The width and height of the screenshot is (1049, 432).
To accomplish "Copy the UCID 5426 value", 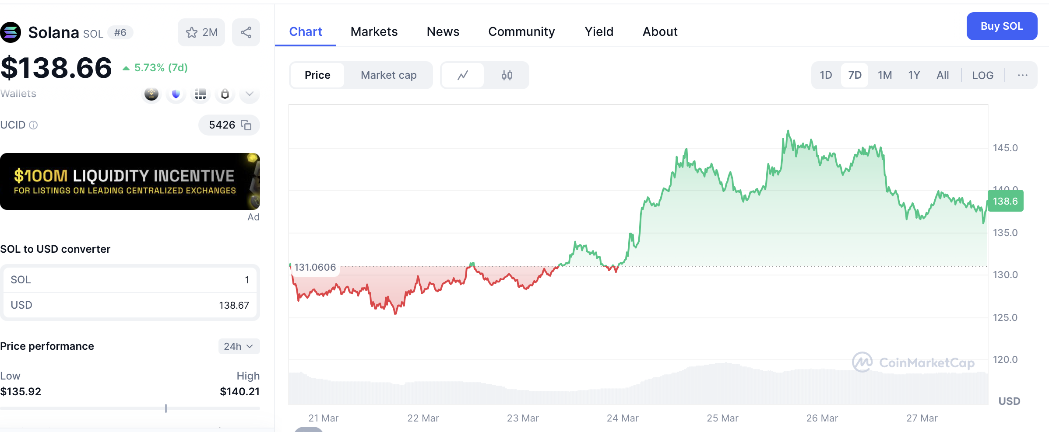I will 246,125.
